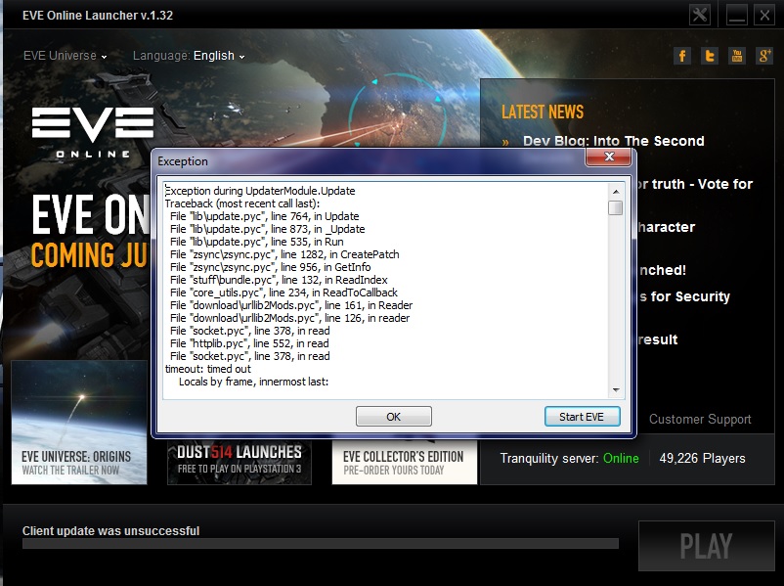Click 'Client update was unsuccessful' status text
The image size is (784, 586).
pos(111,530)
